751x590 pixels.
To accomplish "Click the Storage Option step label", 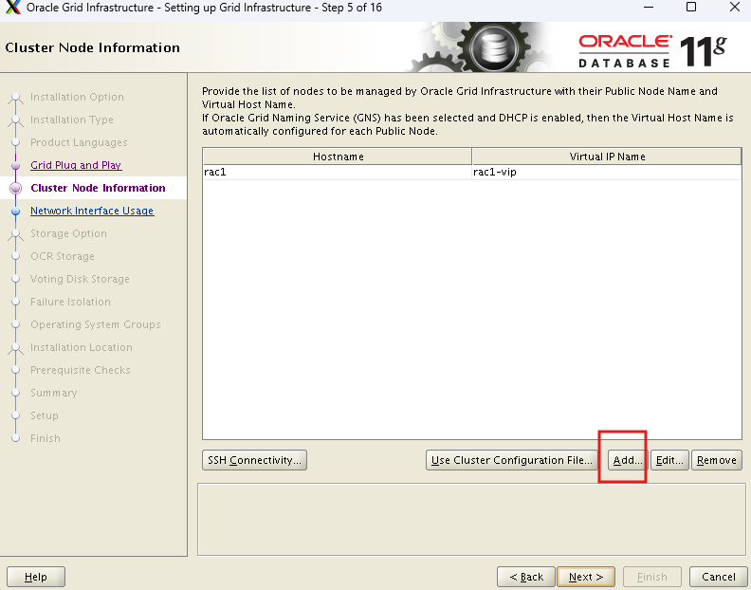I will coord(68,233).
